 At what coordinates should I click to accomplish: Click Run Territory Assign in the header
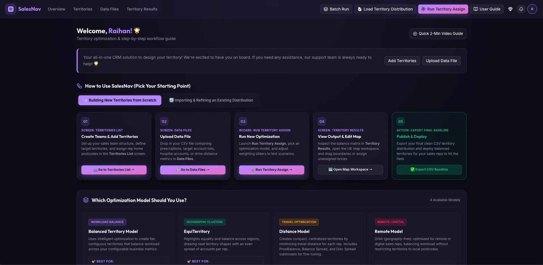(x=443, y=9)
